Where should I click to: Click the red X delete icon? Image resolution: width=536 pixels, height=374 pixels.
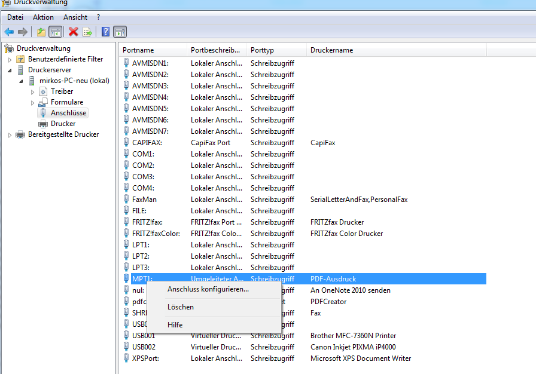pos(73,32)
